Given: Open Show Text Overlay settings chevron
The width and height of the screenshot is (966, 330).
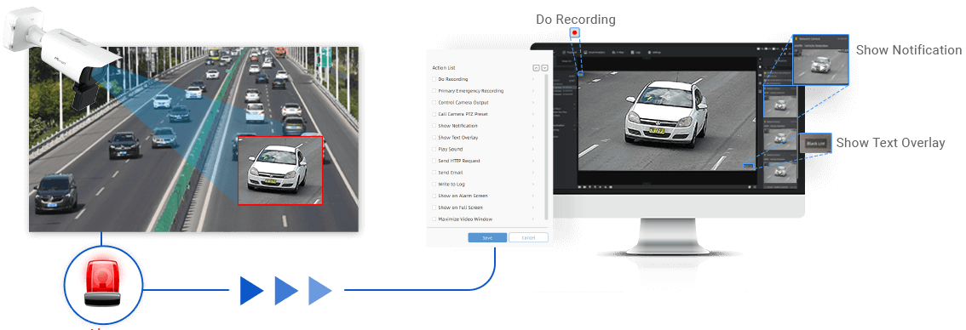Looking at the screenshot, I should tap(533, 138).
